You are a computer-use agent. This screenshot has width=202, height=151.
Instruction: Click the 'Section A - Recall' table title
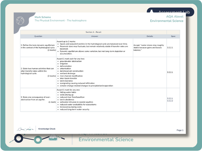pyautogui.click(x=93, y=32)
